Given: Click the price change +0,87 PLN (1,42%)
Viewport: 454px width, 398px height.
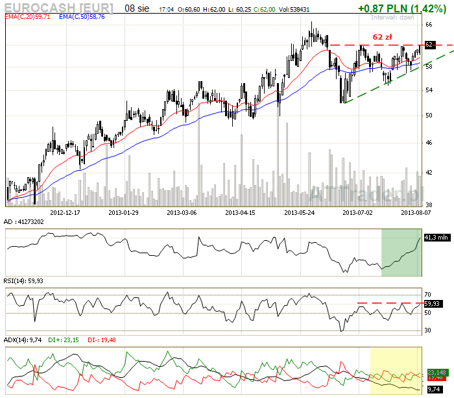Looking at the screenshot, I should coord(402,8).
